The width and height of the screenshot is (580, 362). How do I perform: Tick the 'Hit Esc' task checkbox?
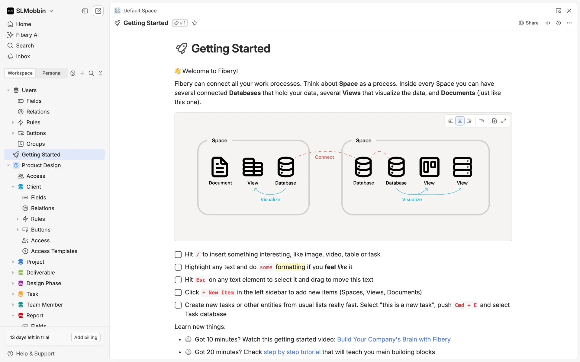click(178, 280)
